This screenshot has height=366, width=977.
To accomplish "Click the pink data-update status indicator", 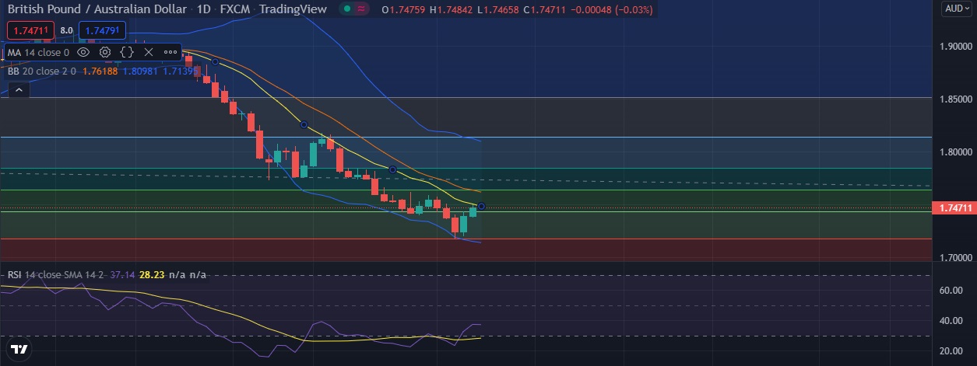I will 362,10.
